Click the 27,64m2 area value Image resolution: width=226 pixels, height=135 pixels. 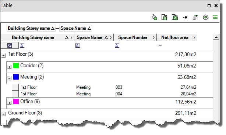click(188, 87)
